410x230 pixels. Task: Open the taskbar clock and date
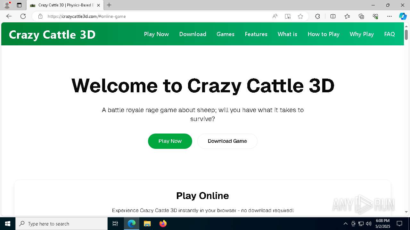[x=383, y=224]
